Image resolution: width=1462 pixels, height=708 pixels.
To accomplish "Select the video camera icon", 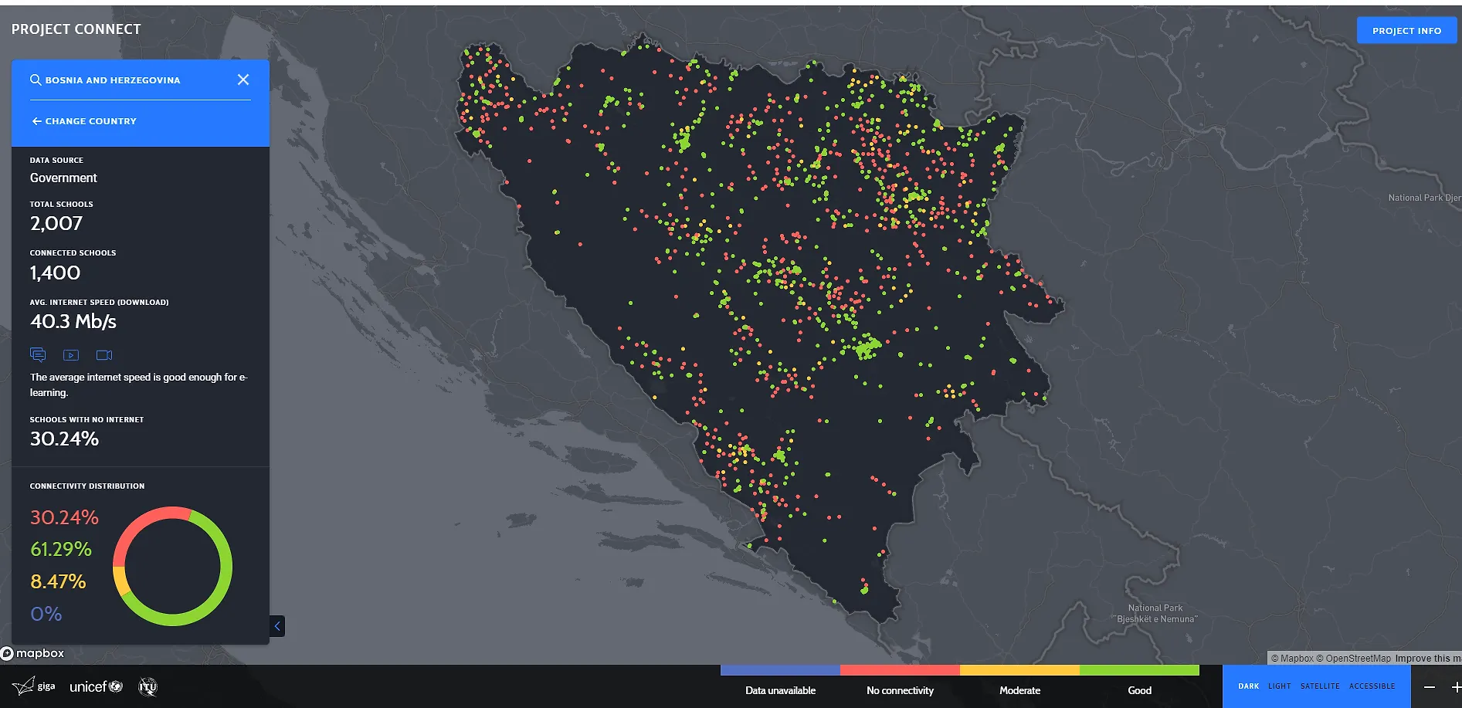I will (x=104, y=354).
